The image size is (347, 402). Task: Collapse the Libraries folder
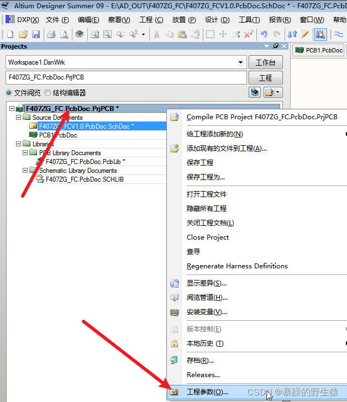(18, 144)
